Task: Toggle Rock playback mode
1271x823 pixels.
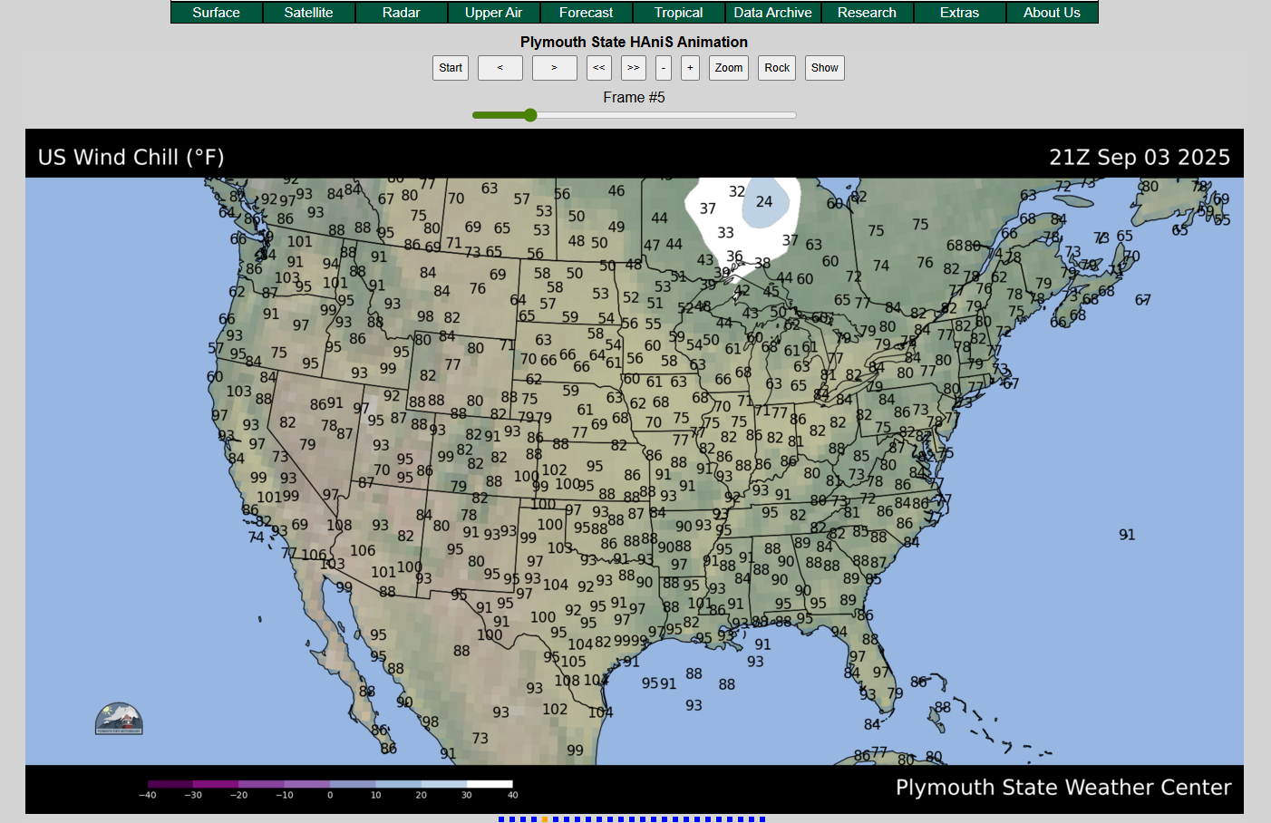Action: pos(776,67)
